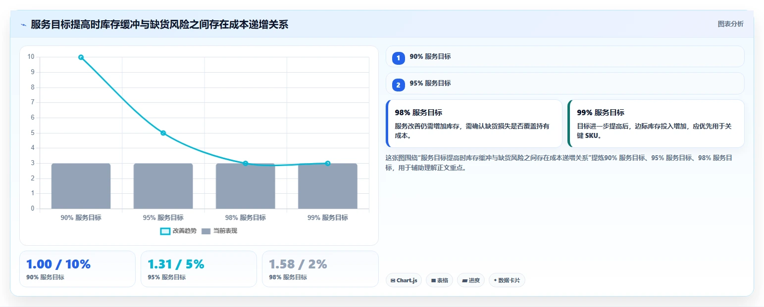Click the 1.31 / 5% stat card
The image size is (764, 307).
tap(199, 269)
